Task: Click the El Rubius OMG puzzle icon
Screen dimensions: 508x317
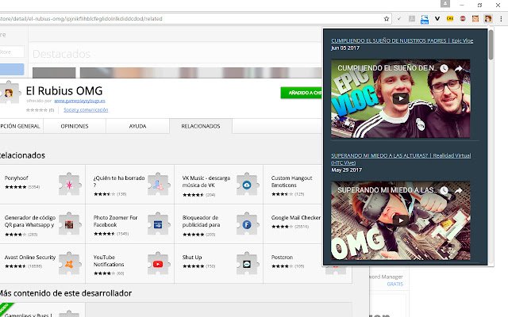Action: coord(9,93)
